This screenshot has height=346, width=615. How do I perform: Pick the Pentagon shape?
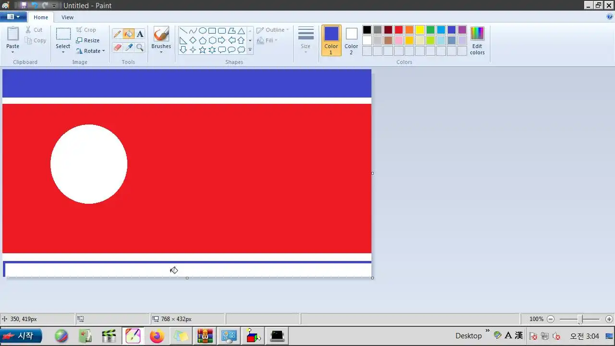tap(202, 40)
